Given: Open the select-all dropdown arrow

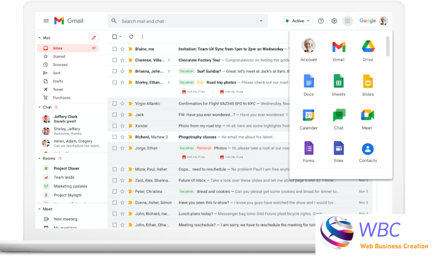Looking at the screenshot, I should 120,36.
